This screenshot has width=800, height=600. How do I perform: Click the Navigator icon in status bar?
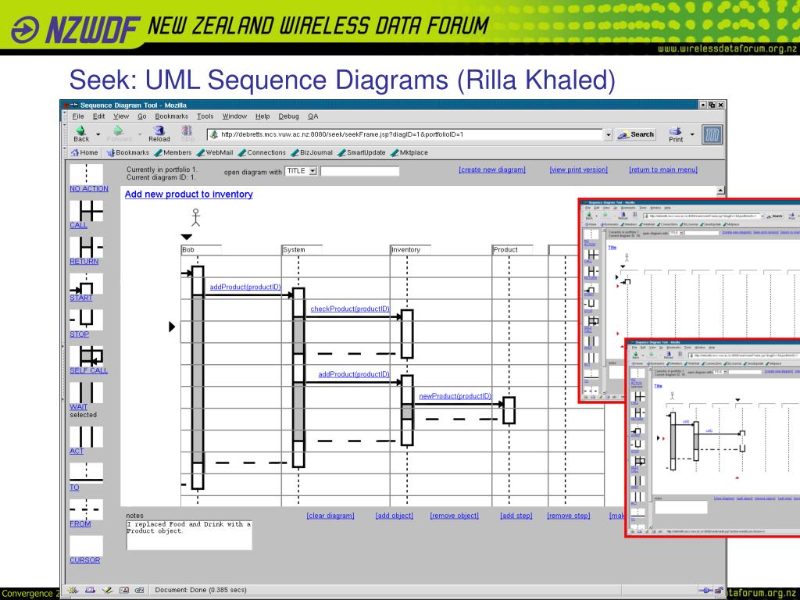coord(73,591)
